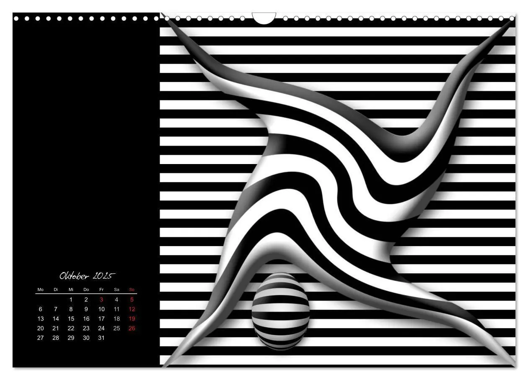This screenshot has height=380, width=528.
Task: Select date 30 in the calendar
Action: [x=86, y=338]
